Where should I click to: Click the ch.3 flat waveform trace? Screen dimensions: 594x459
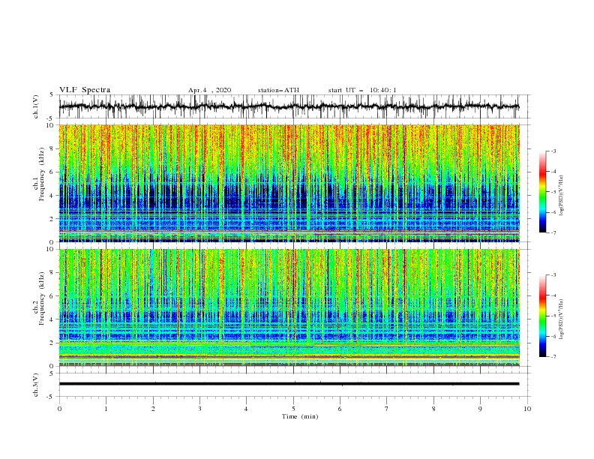pos(289,384)
